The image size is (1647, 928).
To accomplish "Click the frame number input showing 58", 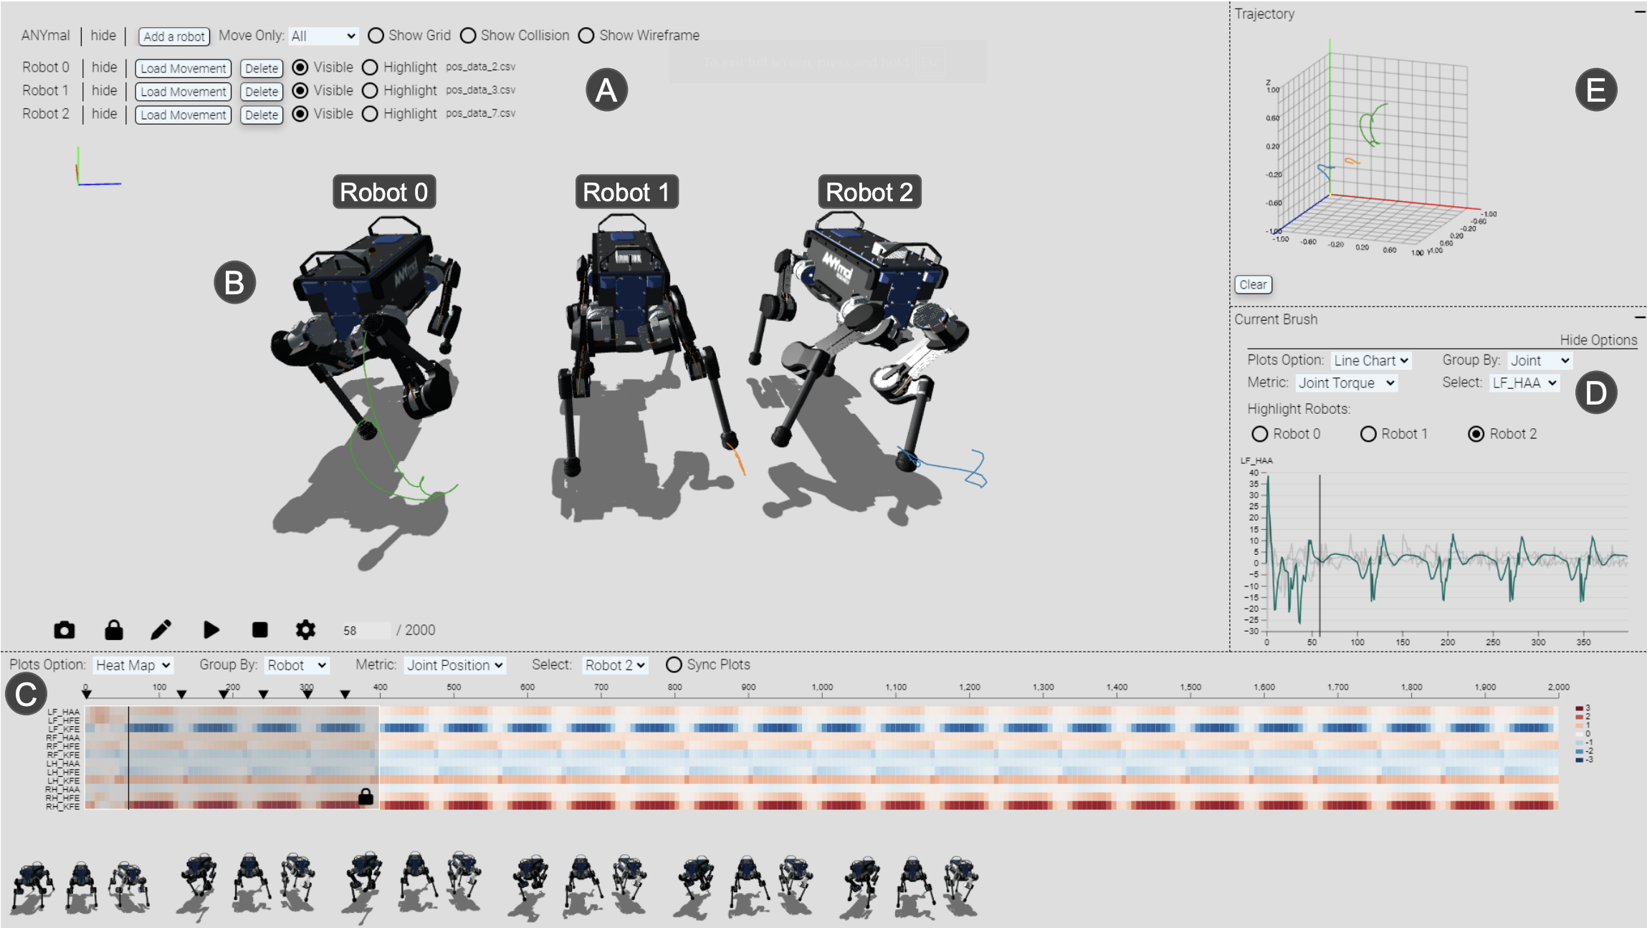I will [x=365, y=631].
